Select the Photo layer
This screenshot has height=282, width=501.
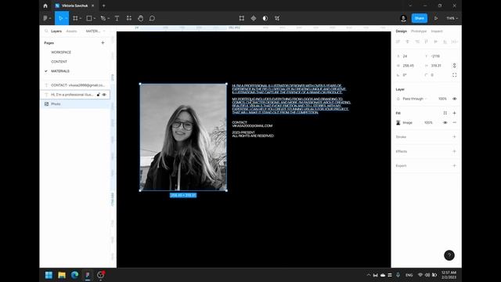point(75,104)
